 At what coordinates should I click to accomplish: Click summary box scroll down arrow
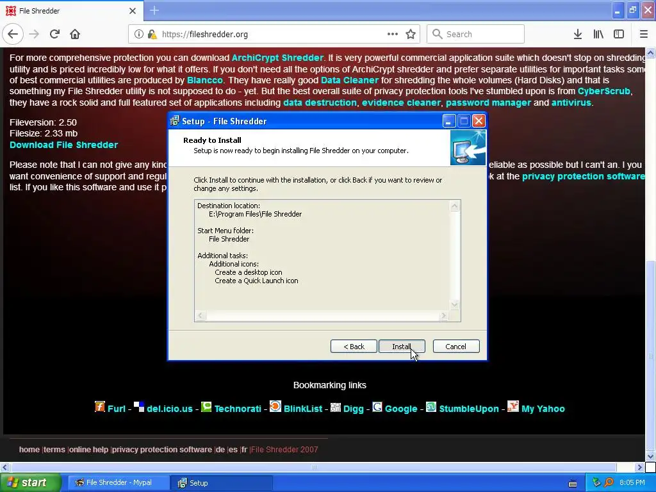pyautogui.click(x=454, y=304)
